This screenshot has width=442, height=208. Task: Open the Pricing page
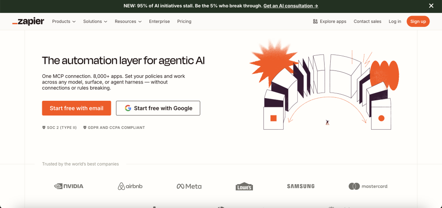tap(184, 21)
